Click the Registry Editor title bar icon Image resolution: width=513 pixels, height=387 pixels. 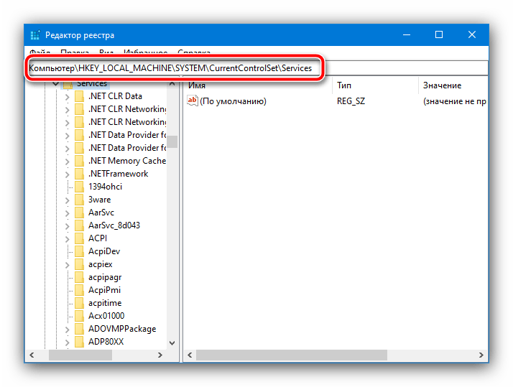(x=35, y=35)
